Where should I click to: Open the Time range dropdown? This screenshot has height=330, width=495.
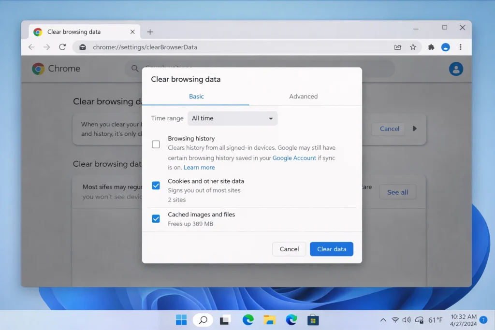(x=232, y=118)
